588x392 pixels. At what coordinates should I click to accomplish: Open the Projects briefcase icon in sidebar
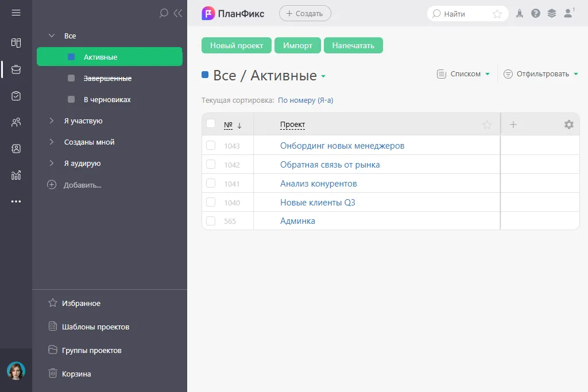click(16, 69)
